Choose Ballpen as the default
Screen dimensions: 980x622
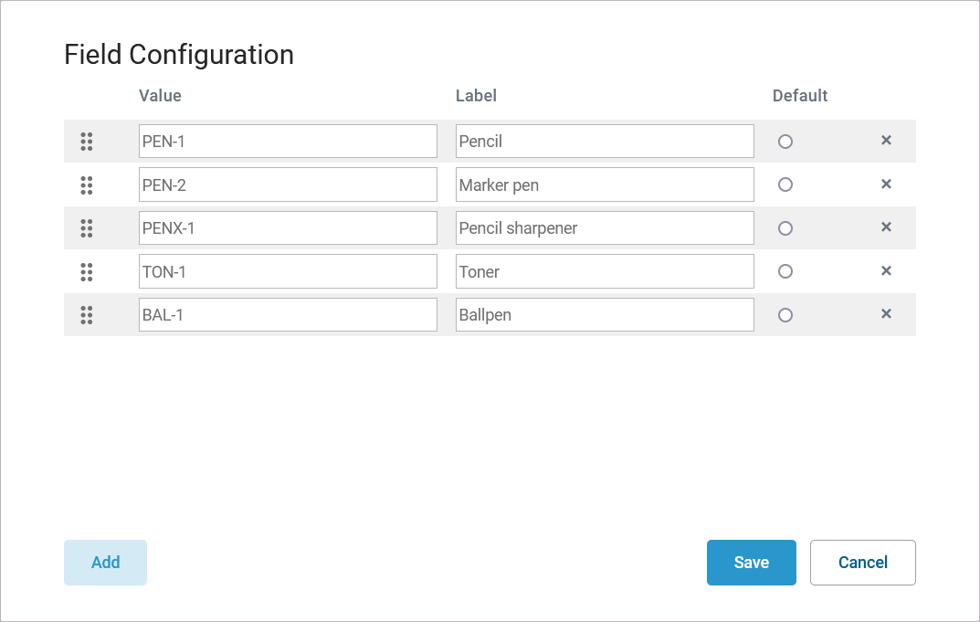(x=785, y=315)
